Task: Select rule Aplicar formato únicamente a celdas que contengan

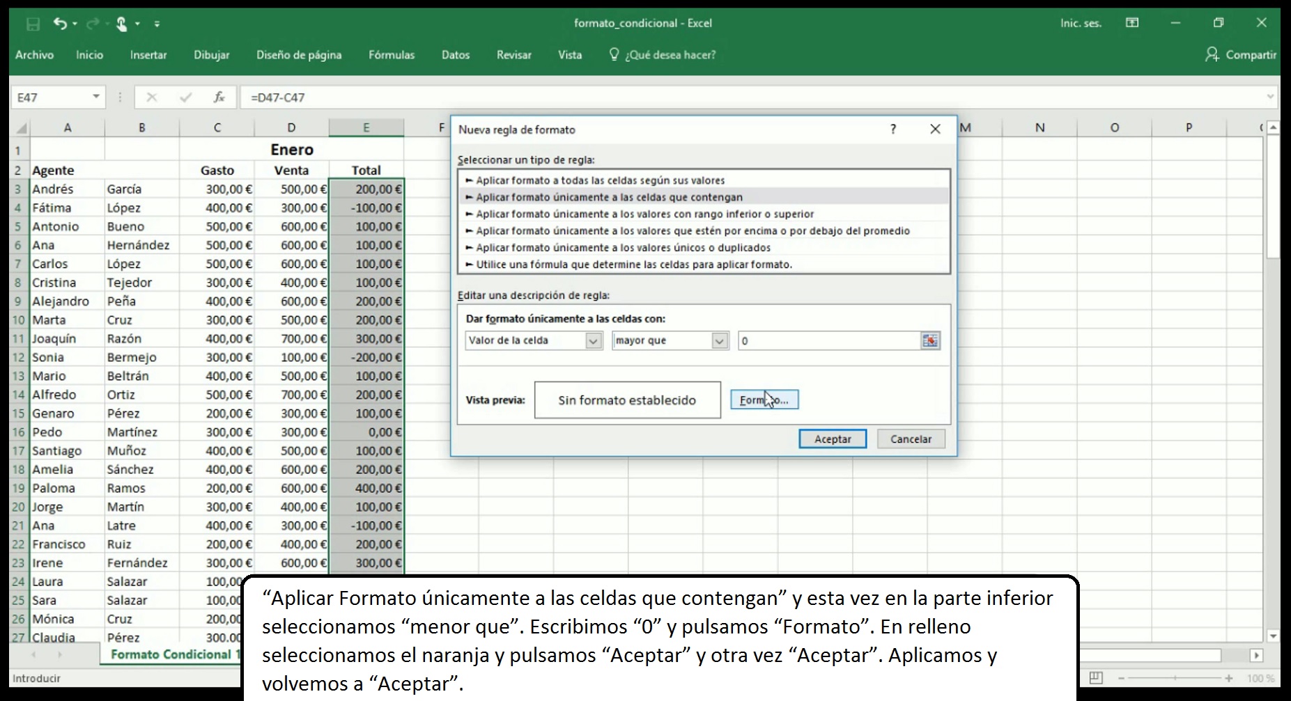Action: (704, 197)
